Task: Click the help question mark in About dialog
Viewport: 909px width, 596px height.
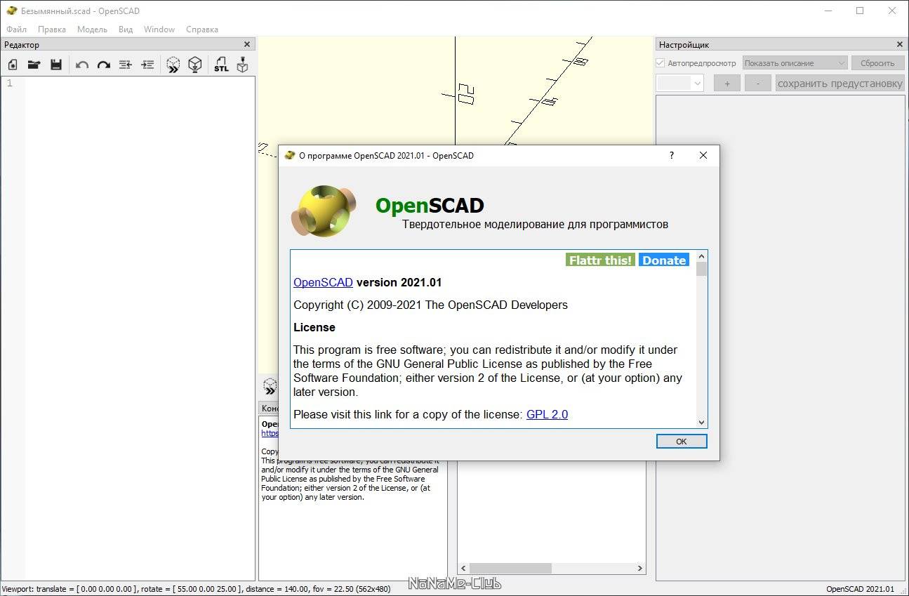Action: click(671, 155)
